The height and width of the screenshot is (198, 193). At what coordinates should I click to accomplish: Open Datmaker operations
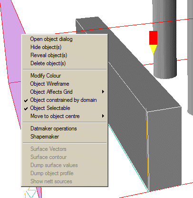point(65,129)
